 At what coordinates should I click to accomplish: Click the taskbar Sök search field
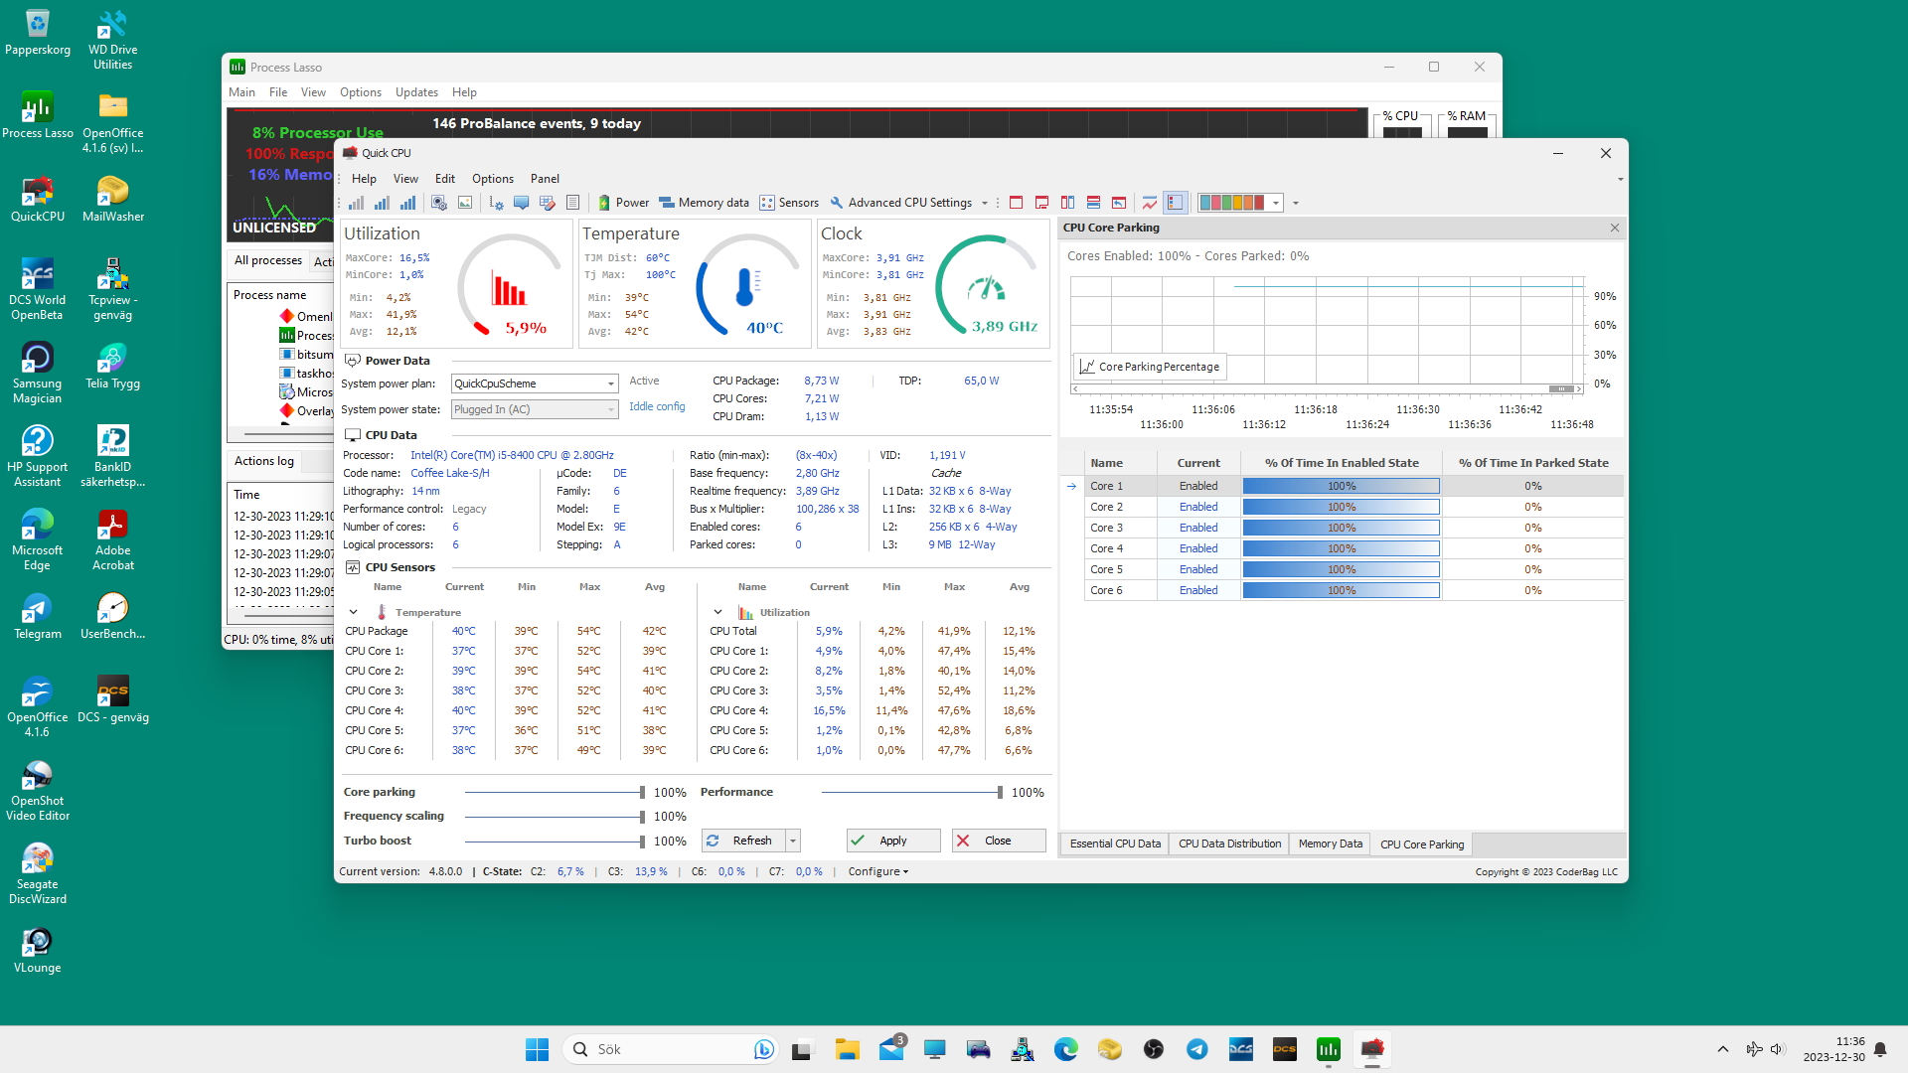pos(671,1049)
